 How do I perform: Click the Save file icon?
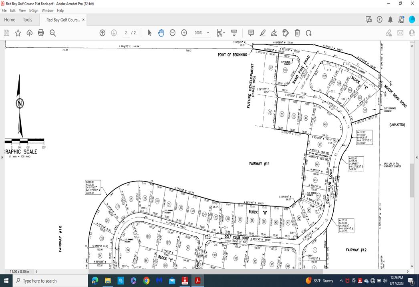click(x=6, y=33)
